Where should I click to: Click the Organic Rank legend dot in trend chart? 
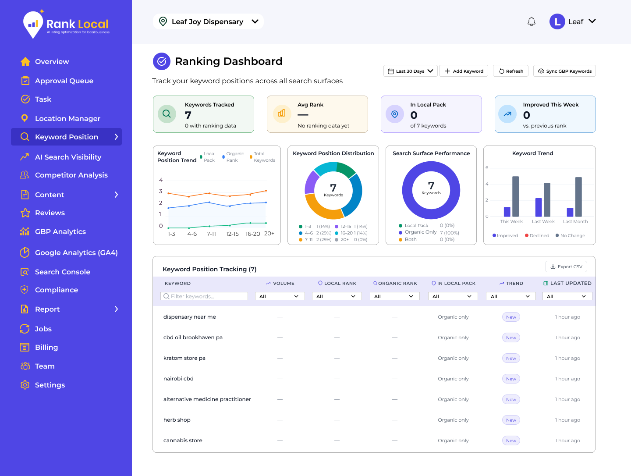(x=223, y=156)
